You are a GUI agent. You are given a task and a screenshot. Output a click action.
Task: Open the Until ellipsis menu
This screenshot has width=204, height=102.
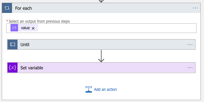190,45
